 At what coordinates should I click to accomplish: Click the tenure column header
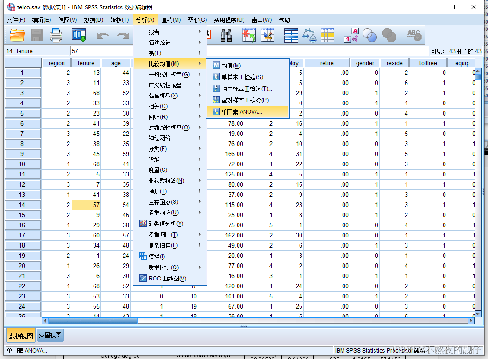(86, 63)
